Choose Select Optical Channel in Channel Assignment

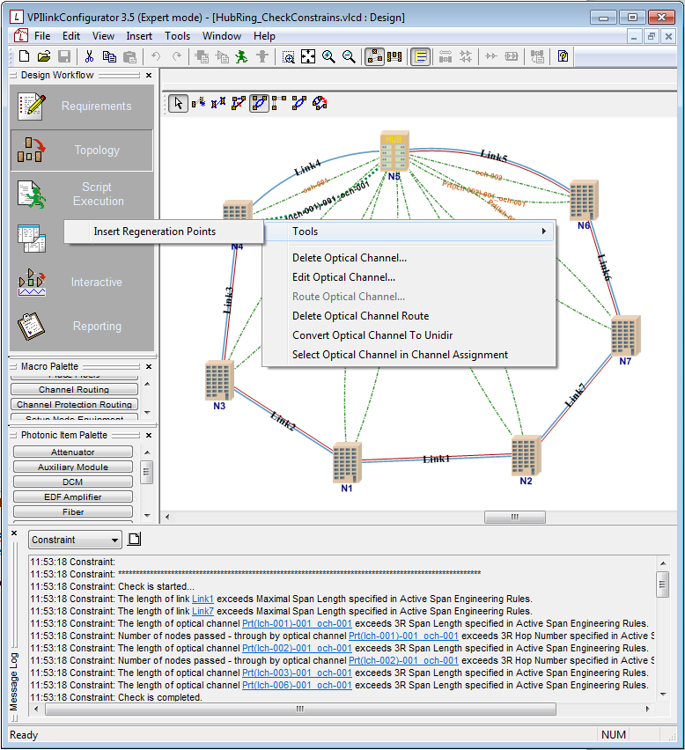pyautogui.click(x=409, y=355)
